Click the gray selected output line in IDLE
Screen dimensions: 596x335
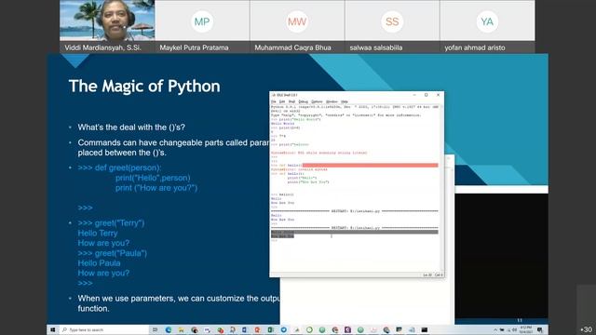click(354, 232)
